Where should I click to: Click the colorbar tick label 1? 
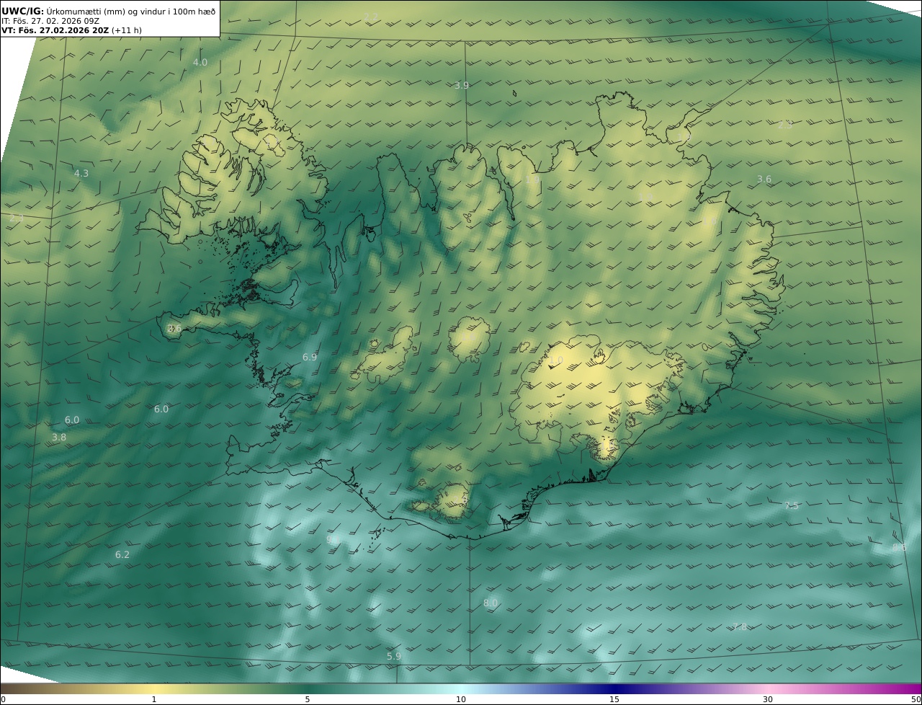154,699
